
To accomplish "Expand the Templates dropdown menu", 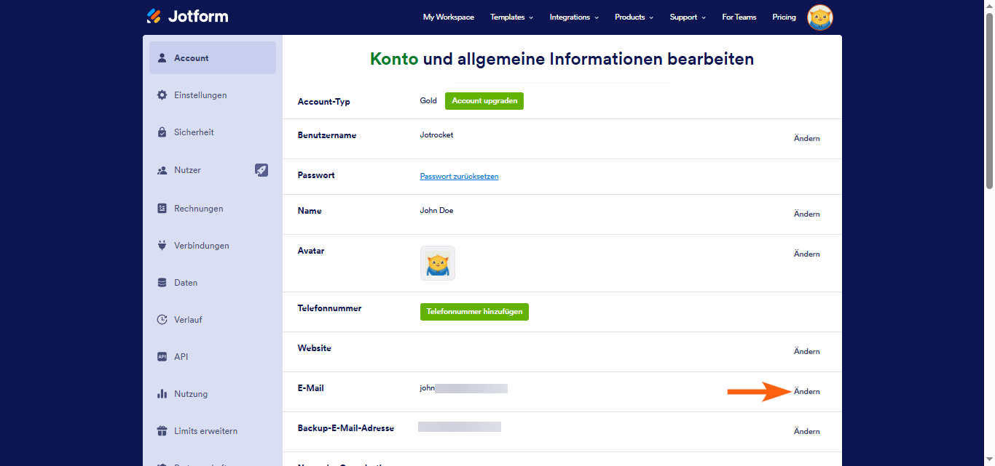I will 511,17.
